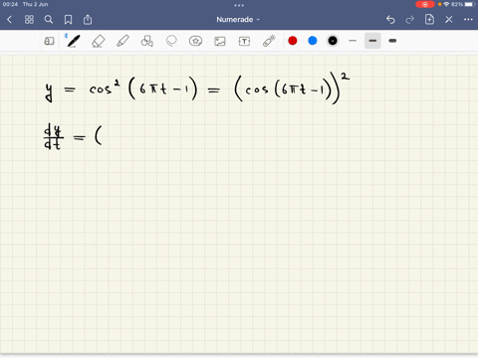Open the page thumbnails grid view
This screenshot has width=478, height=358.
pyautogui.click(x=29, y=20)
